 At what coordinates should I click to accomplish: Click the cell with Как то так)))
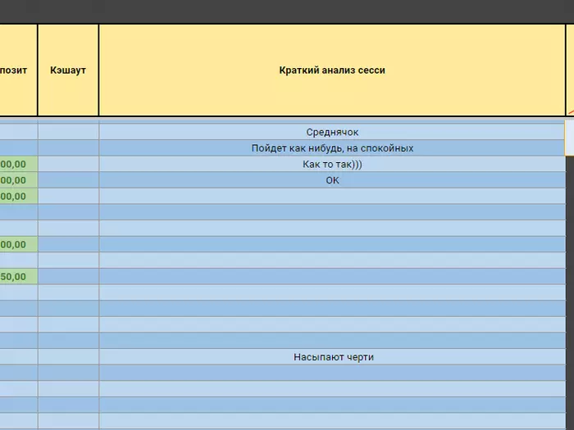tap(332, 164)
